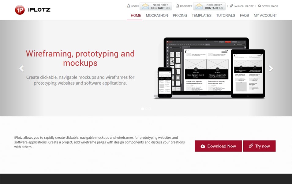Click the envelope icon in first Contact Us banner
Screen dimensions: 292x184
[145, 6]
